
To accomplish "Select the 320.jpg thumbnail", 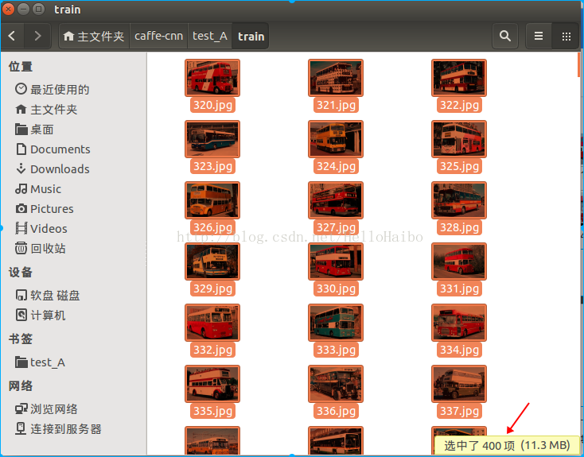I will (212, 78).
